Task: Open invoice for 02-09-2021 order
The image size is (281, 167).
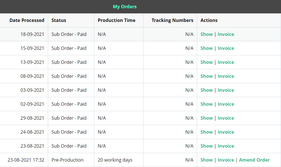Action: coord(226,104)
